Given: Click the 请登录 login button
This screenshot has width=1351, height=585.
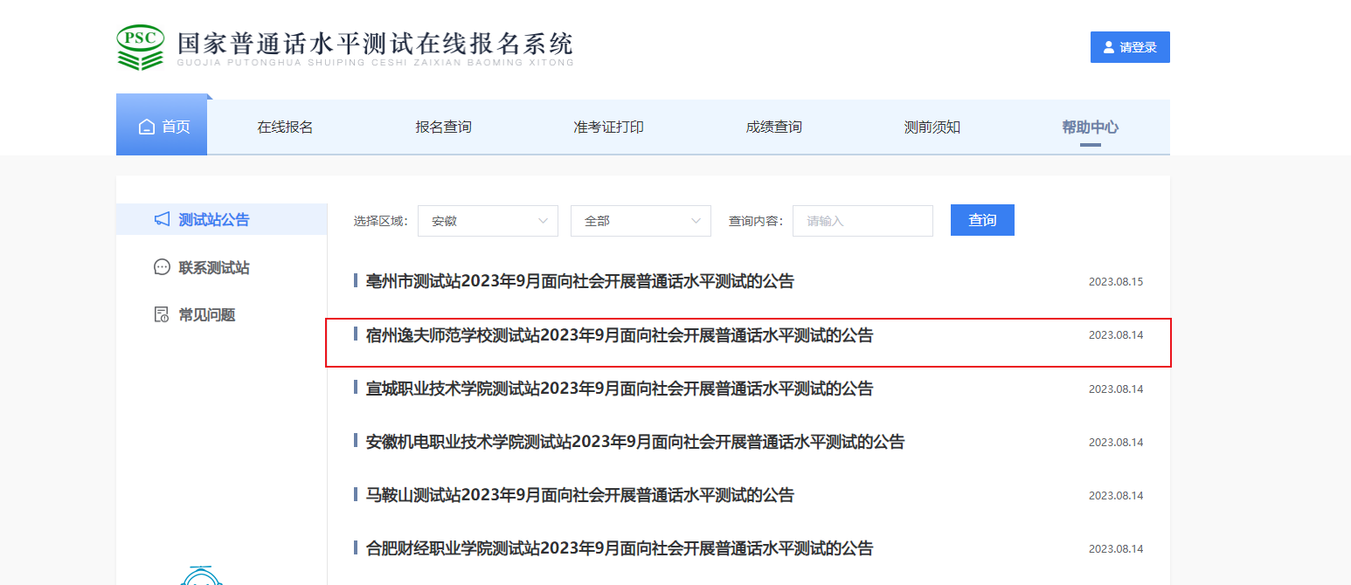Looking at the screenshot, I should coord(1130,47).
